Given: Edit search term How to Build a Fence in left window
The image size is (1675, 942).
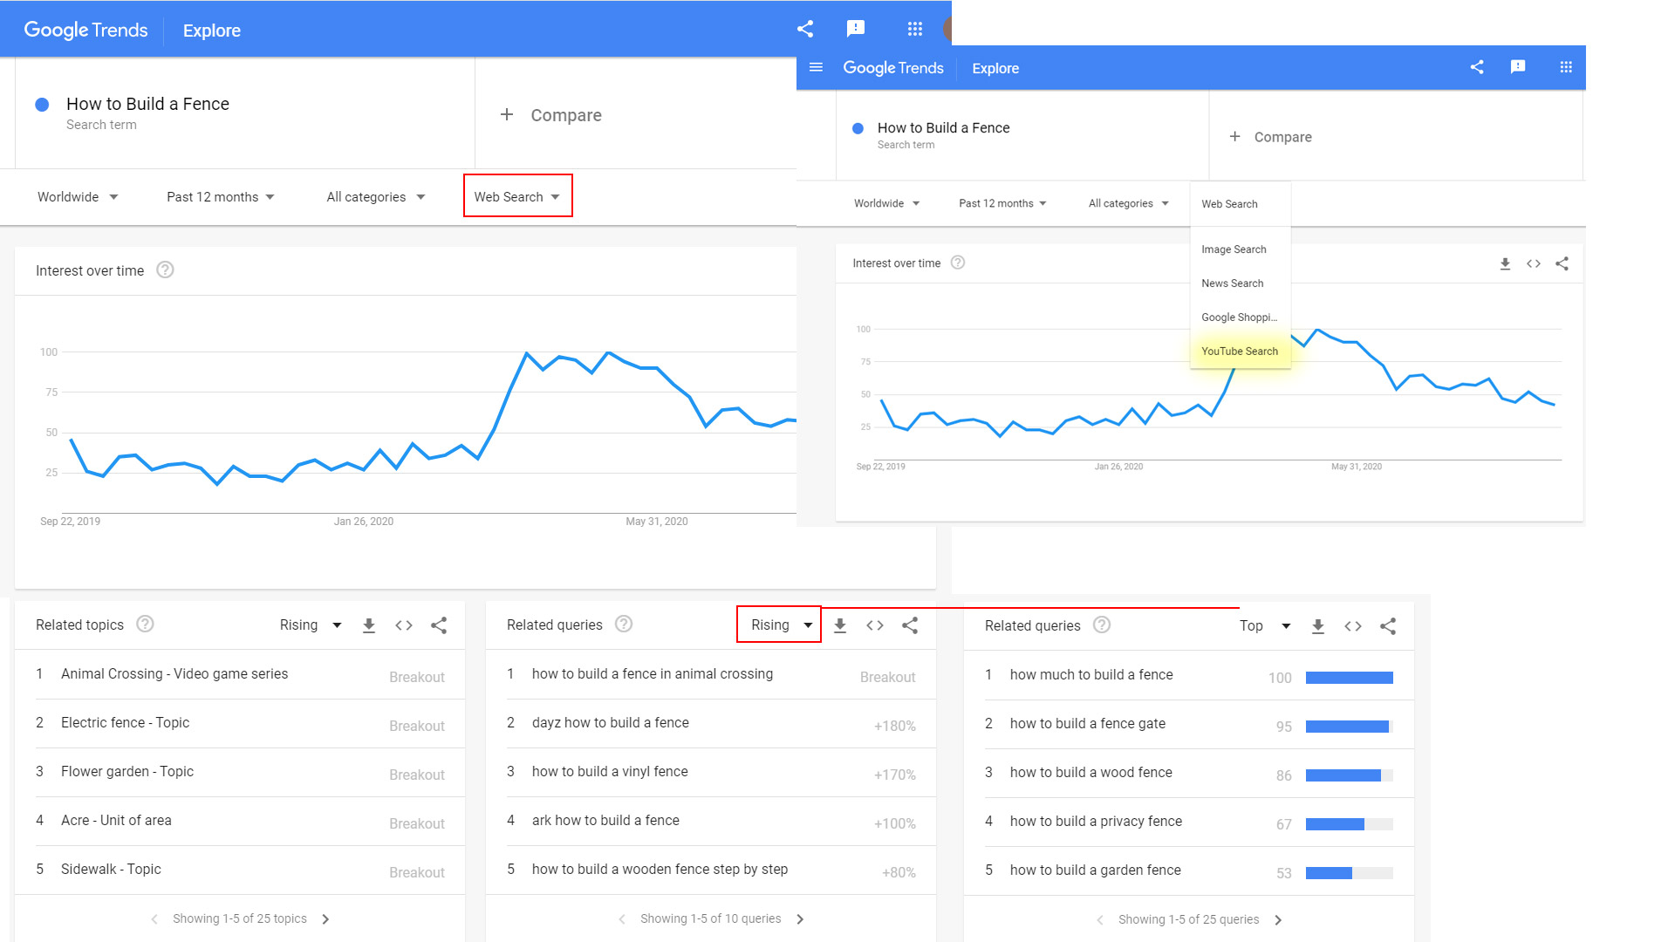Looking at the screenshot, I should coord(147,104).
